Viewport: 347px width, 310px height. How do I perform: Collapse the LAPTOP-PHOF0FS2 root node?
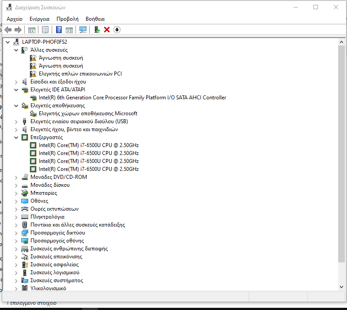(8, 42)
